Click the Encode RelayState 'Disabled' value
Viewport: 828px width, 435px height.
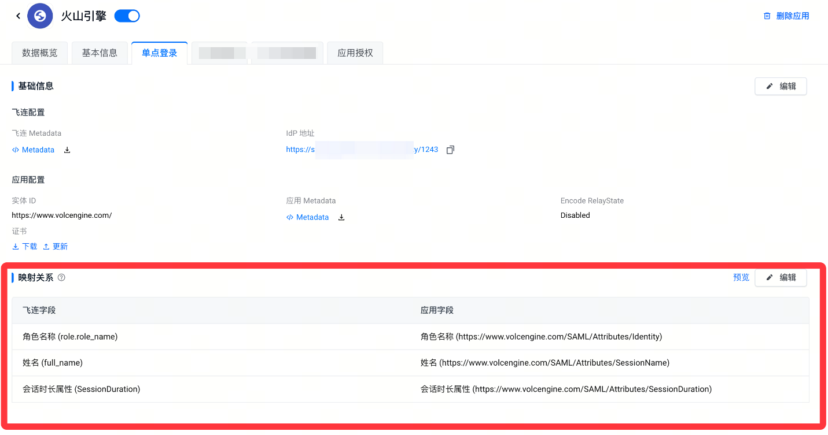(x=575, y=215)
